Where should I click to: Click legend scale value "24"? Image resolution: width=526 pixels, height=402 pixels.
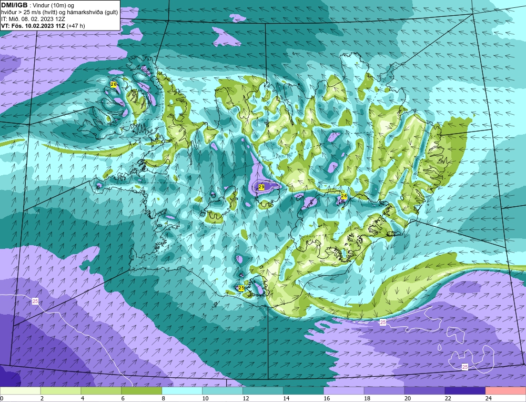pos(489,398)
